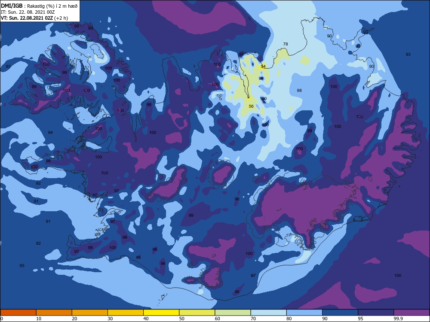Viewport: 430px width, 322px height.
Task: Click the '56' humidity value in yellow area
Action: pos(251,106)
